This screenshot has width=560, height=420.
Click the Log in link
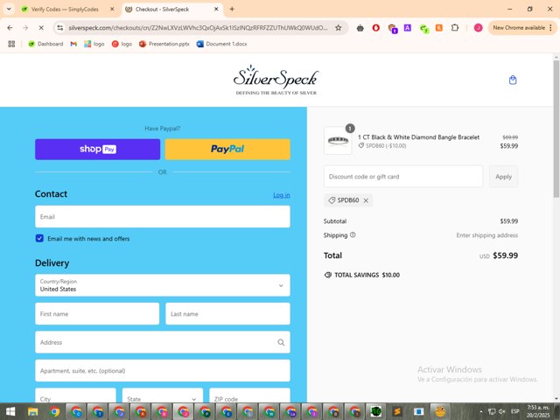282,195
